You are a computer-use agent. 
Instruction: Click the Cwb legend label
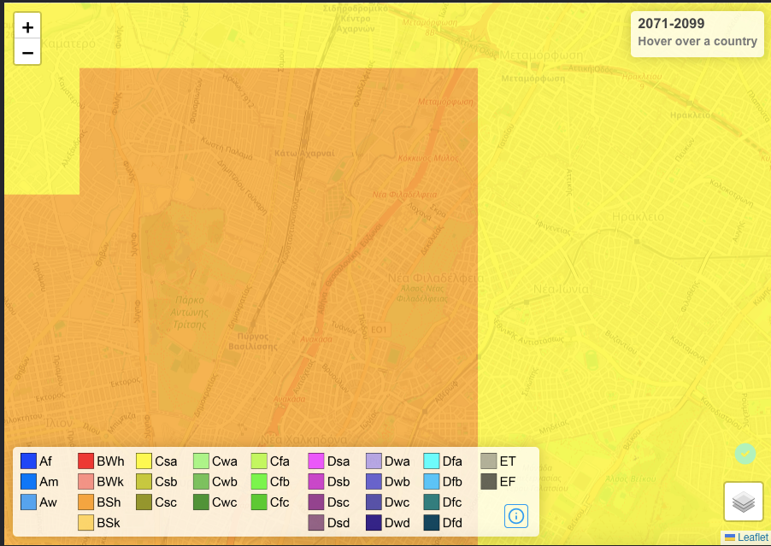tap(225, 482)
